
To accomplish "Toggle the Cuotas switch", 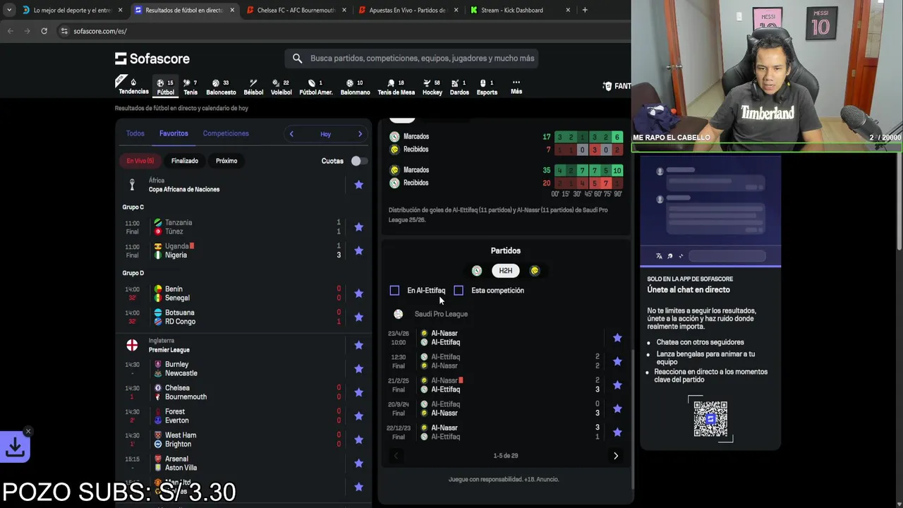I will coord(359,161).
